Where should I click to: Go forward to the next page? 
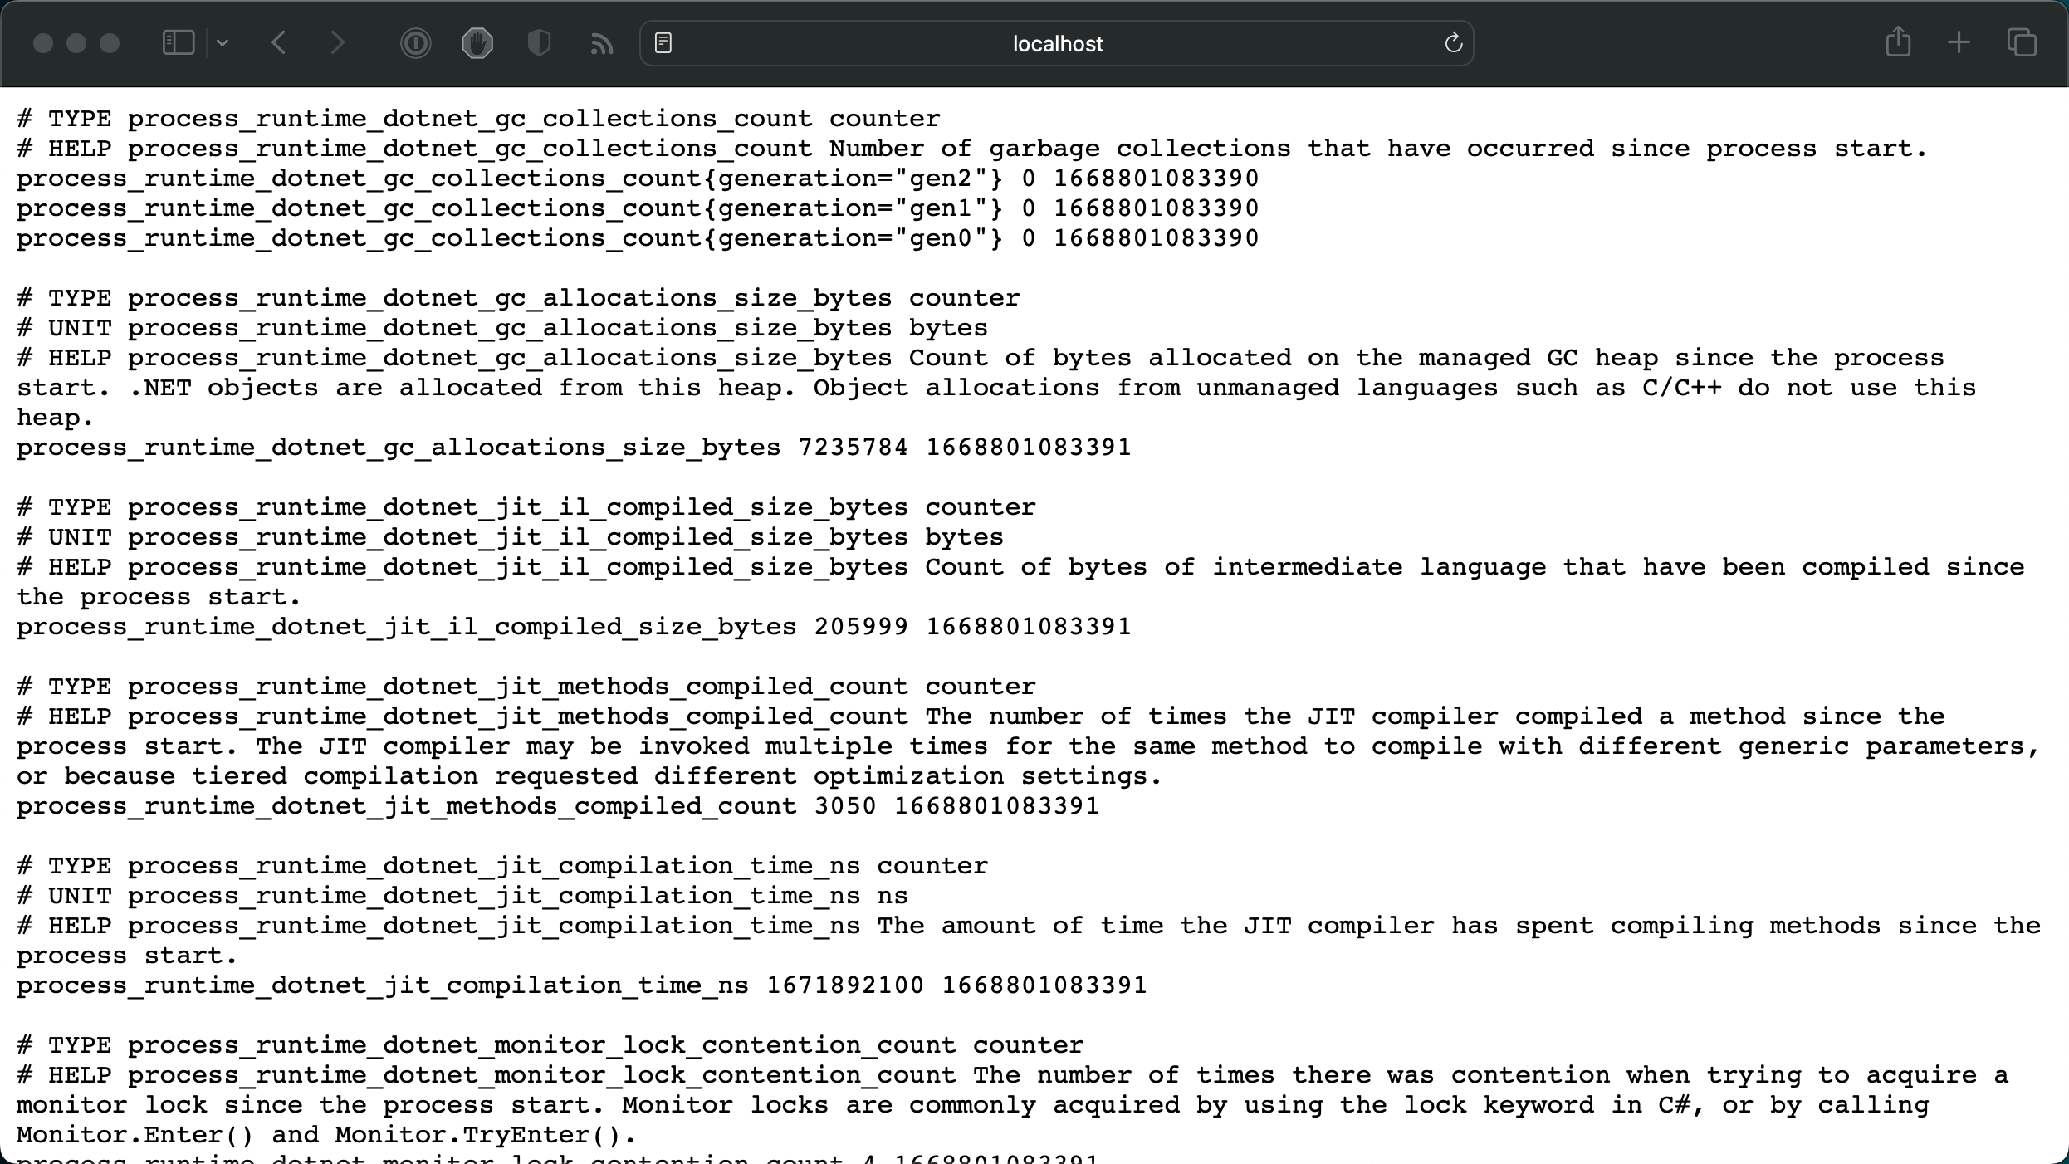[336, 43]
